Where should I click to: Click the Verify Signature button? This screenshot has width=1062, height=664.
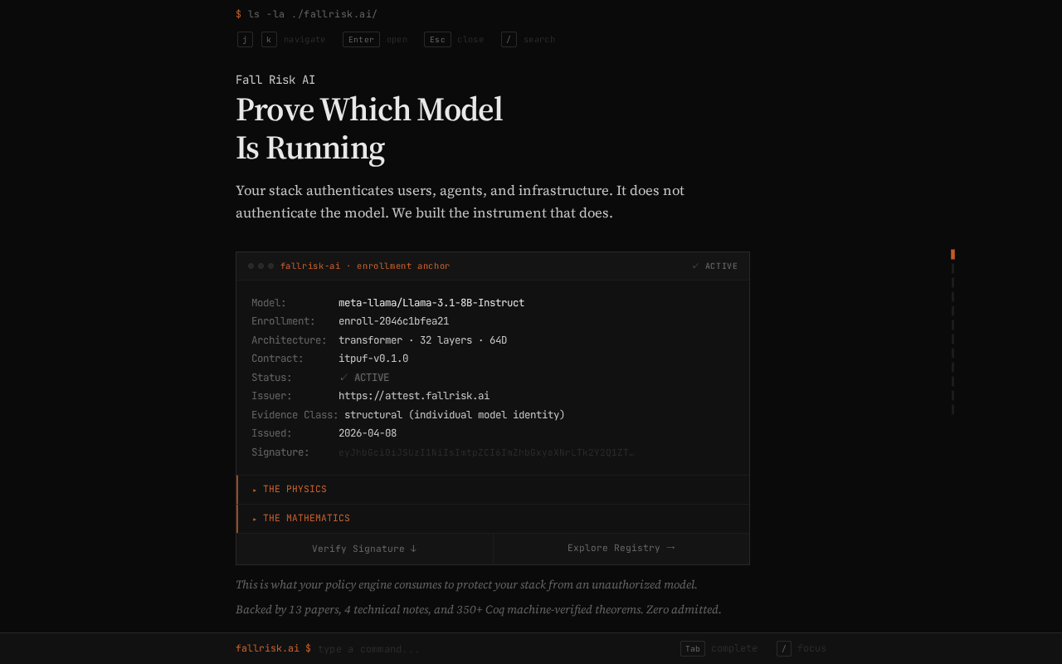tap(364, 549)
